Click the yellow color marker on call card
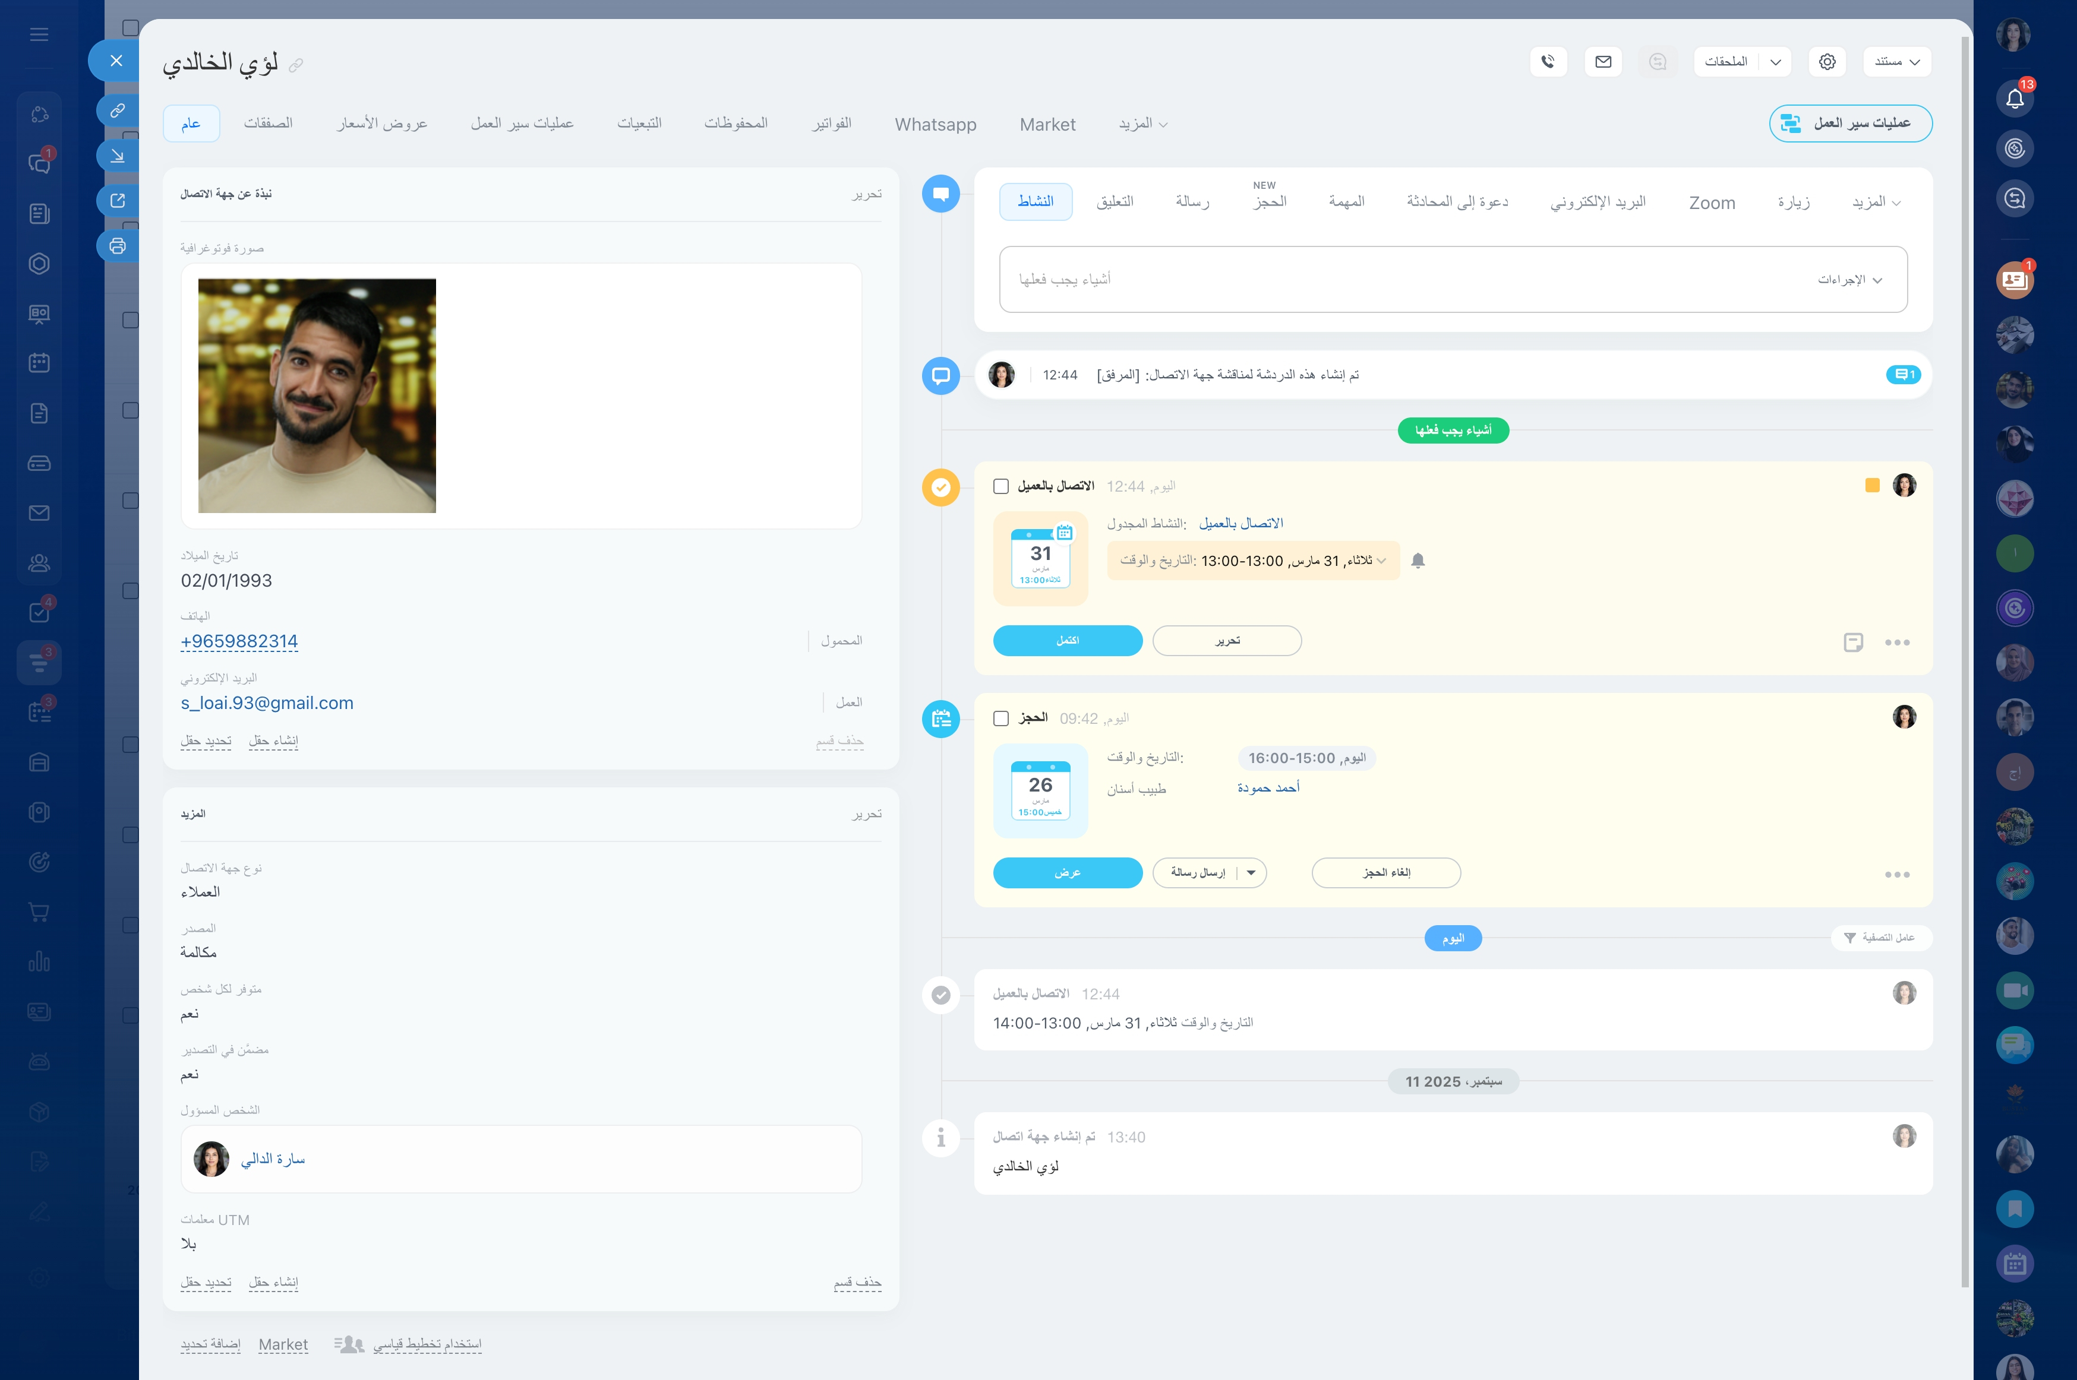 click(1872, 485)
